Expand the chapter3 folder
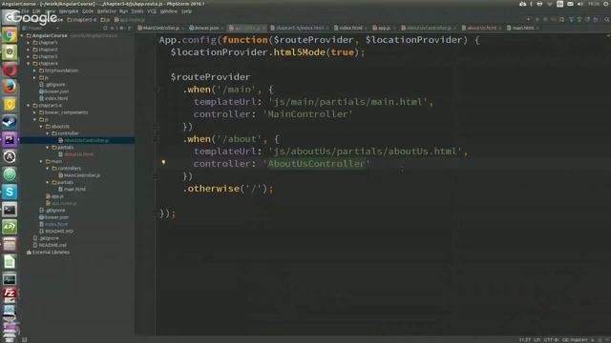 [29, 56]
